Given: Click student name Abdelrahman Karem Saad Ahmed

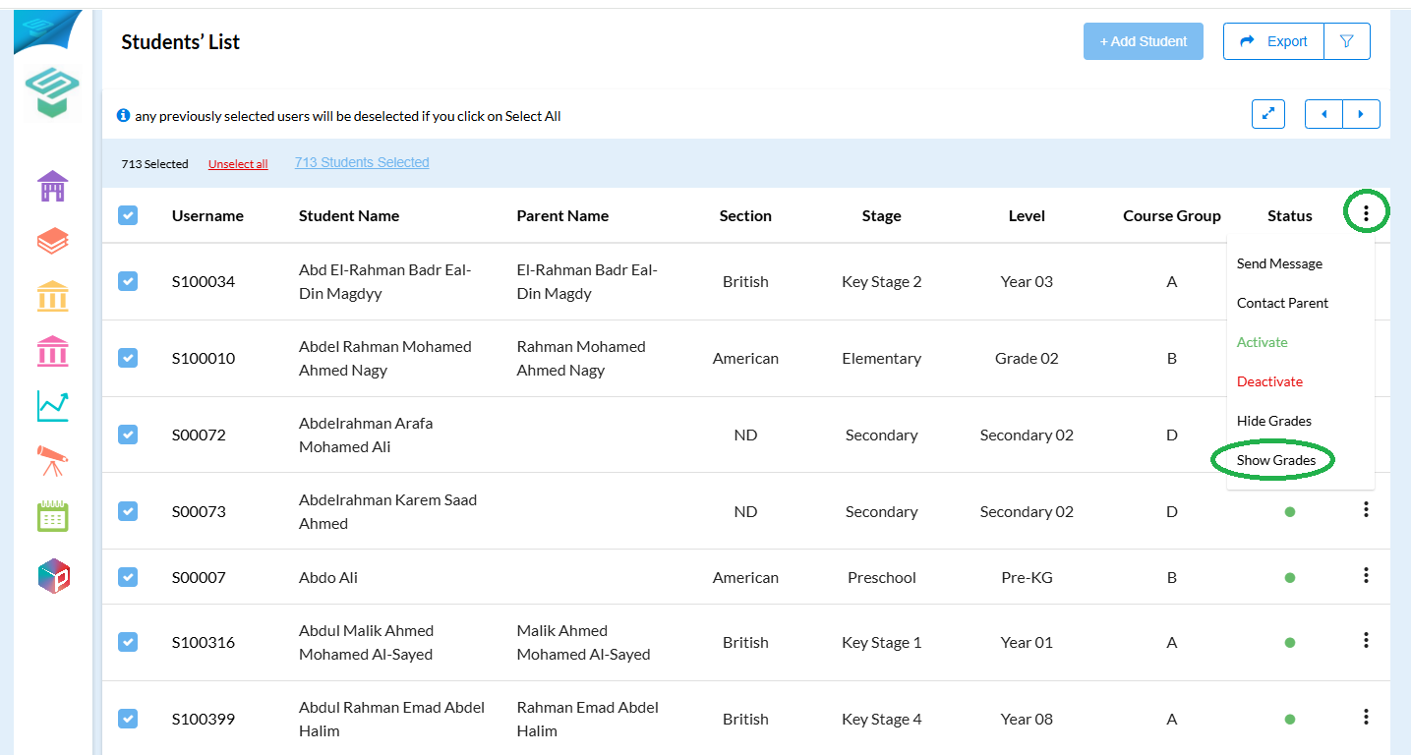Looking at the screenshot, I should pyautogui.click(x=387, y=511).
